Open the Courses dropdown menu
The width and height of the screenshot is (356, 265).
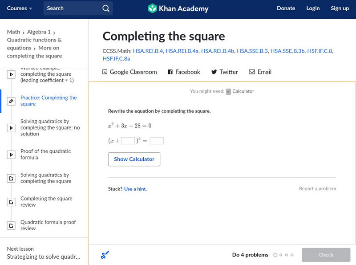[20, 8]
